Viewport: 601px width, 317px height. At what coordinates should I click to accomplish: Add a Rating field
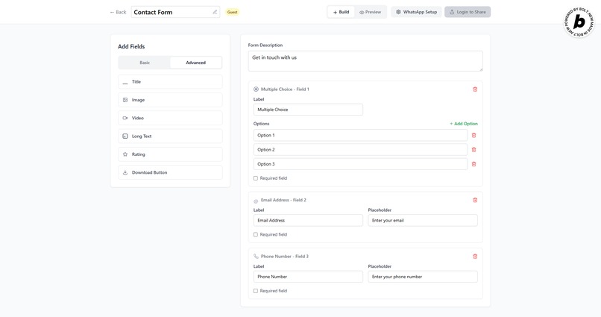click(170, 154)
